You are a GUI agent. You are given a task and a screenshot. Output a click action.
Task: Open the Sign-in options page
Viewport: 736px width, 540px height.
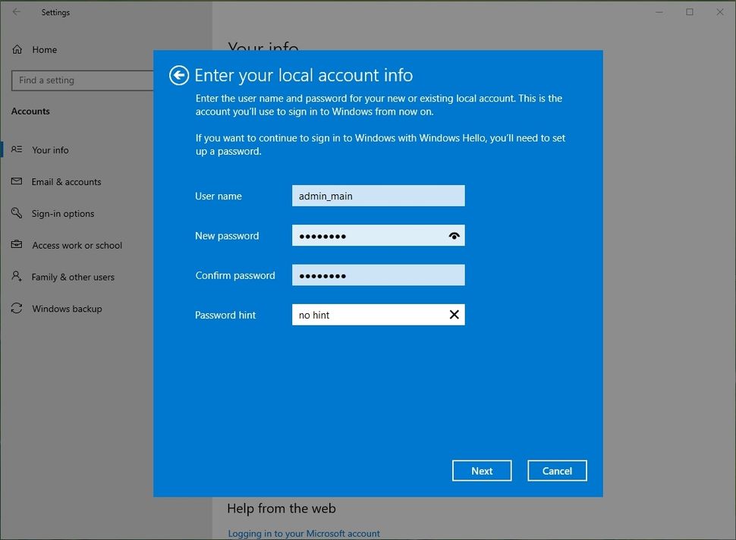(61, 213)
